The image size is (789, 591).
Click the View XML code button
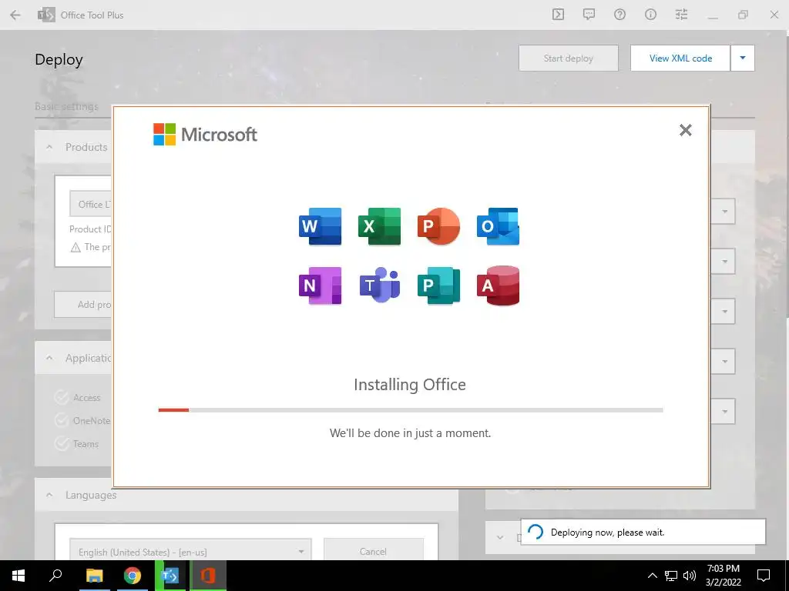coord(680,58)
